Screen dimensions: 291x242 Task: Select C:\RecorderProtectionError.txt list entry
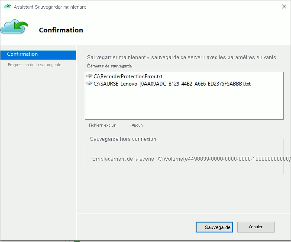[128, 76]
